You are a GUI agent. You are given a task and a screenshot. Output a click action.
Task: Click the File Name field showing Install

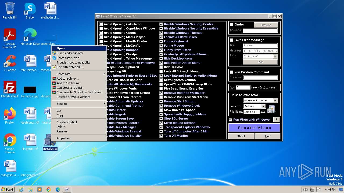click(x=251, y=112)
